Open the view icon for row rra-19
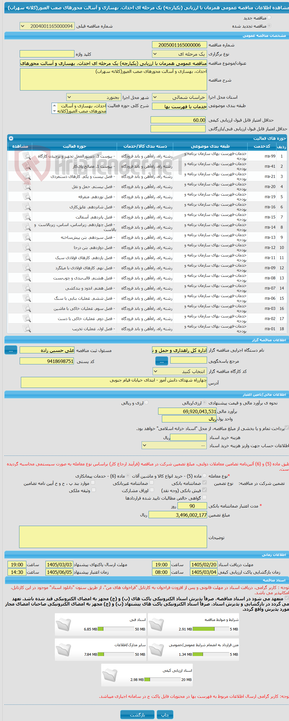The width and height of the screenshot is (289, 721). point(27,196)
